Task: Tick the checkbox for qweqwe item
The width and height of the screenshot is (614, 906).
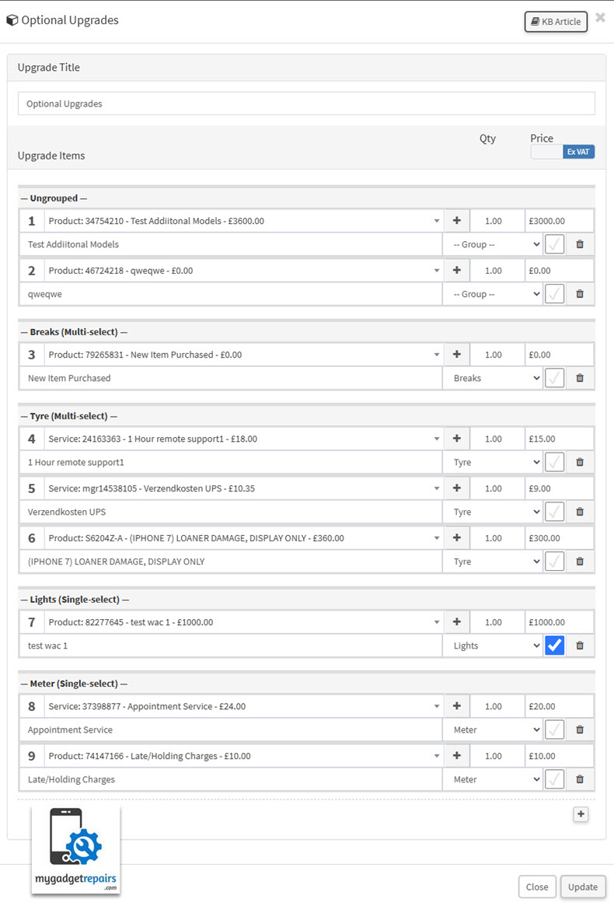Action: [554, 294]
